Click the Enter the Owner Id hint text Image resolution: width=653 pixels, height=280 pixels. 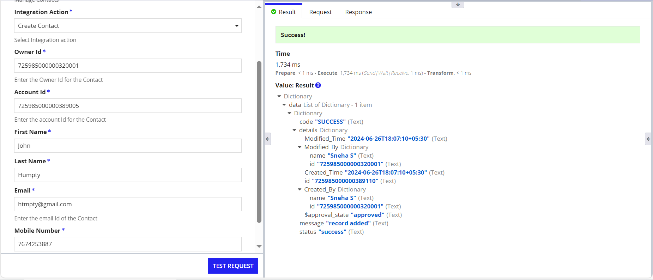coord(59,80)
